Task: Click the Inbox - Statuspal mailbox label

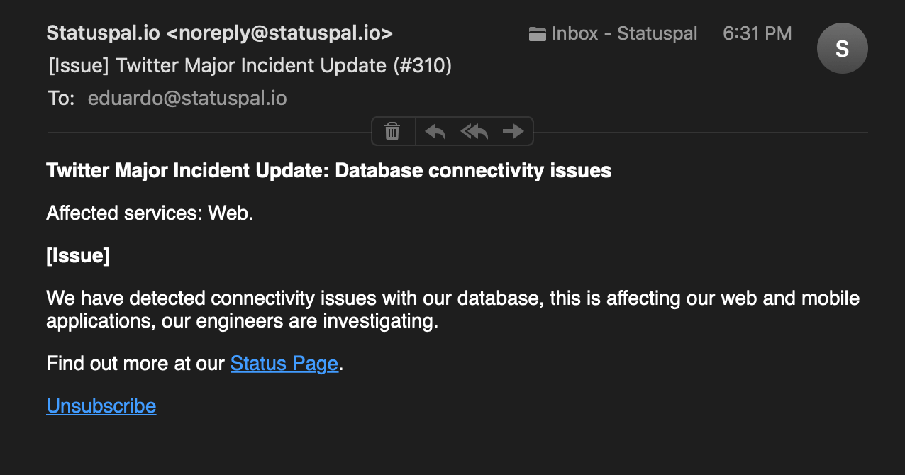Action: [x=625, y=33]
